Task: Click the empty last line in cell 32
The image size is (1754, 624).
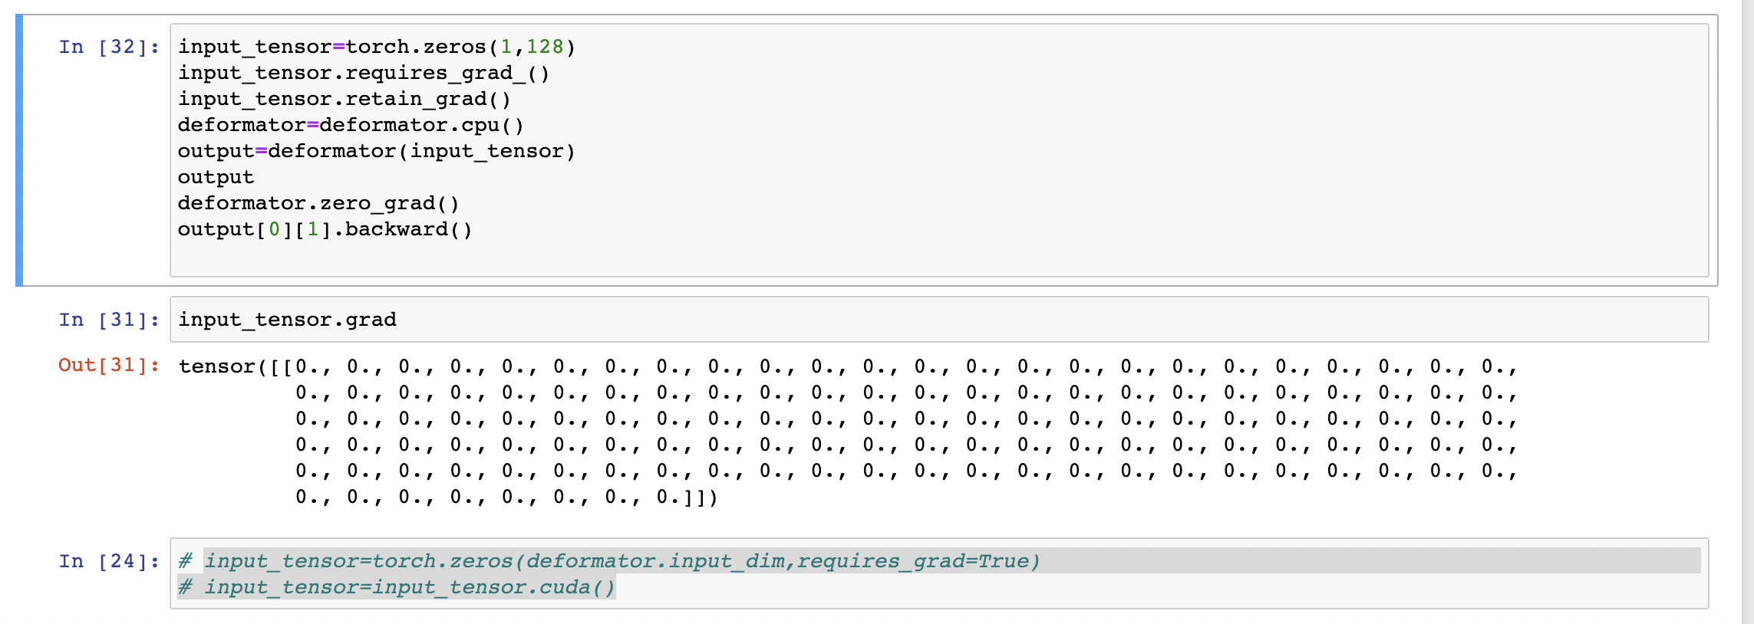Action: pyautogui.click(x=921, y=258)
